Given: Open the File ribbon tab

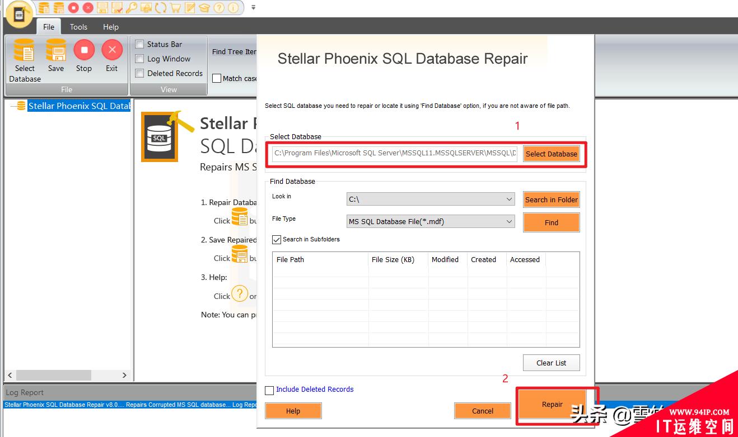Looking at the screenshot, I should [49, 27].
